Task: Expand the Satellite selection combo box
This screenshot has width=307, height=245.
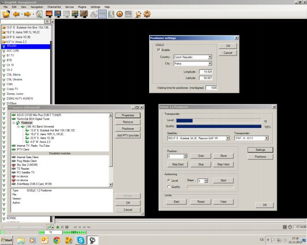Action: click(x=227, y=138)
